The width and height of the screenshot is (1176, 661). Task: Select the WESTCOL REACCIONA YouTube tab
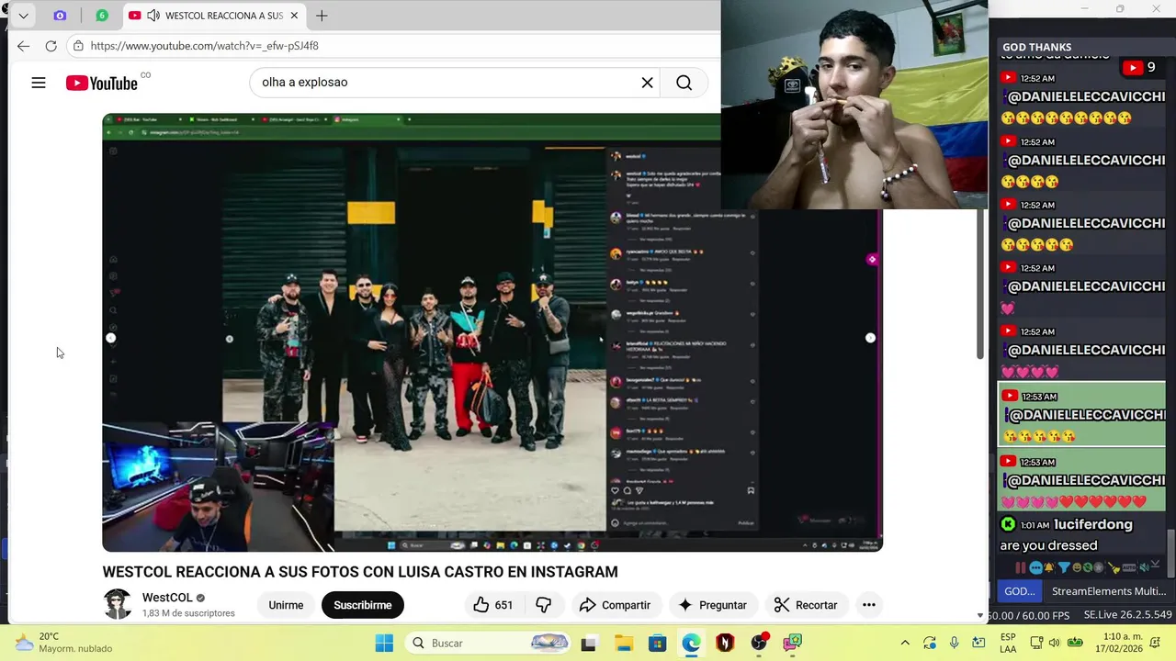215,16
